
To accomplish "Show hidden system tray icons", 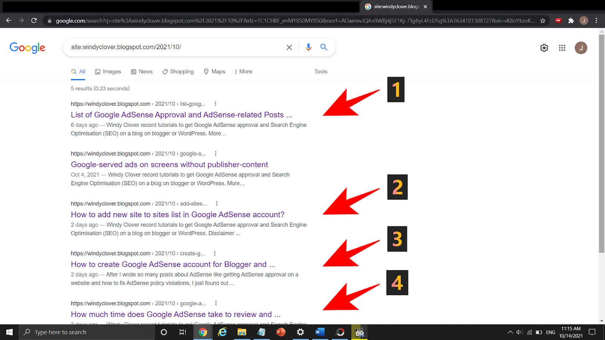I will coord(510,332).
